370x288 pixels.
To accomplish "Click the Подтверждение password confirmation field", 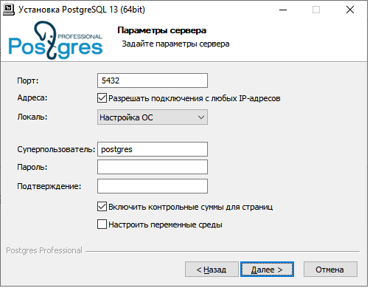I will [x=153, y=186].
